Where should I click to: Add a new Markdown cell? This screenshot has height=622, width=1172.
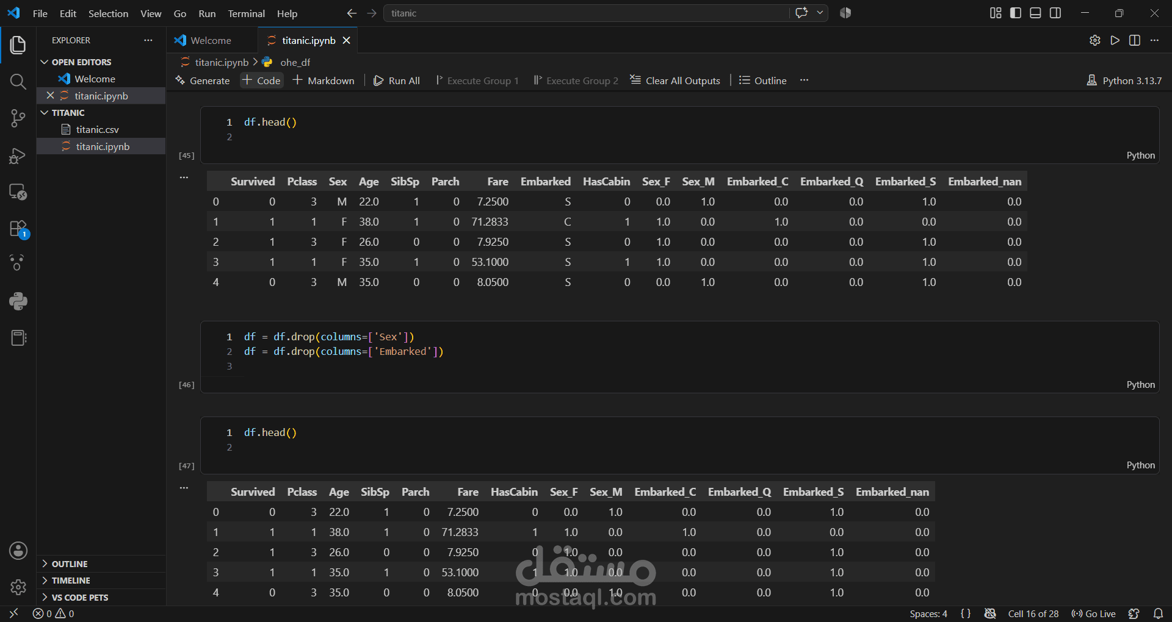[x=324, y=80]
